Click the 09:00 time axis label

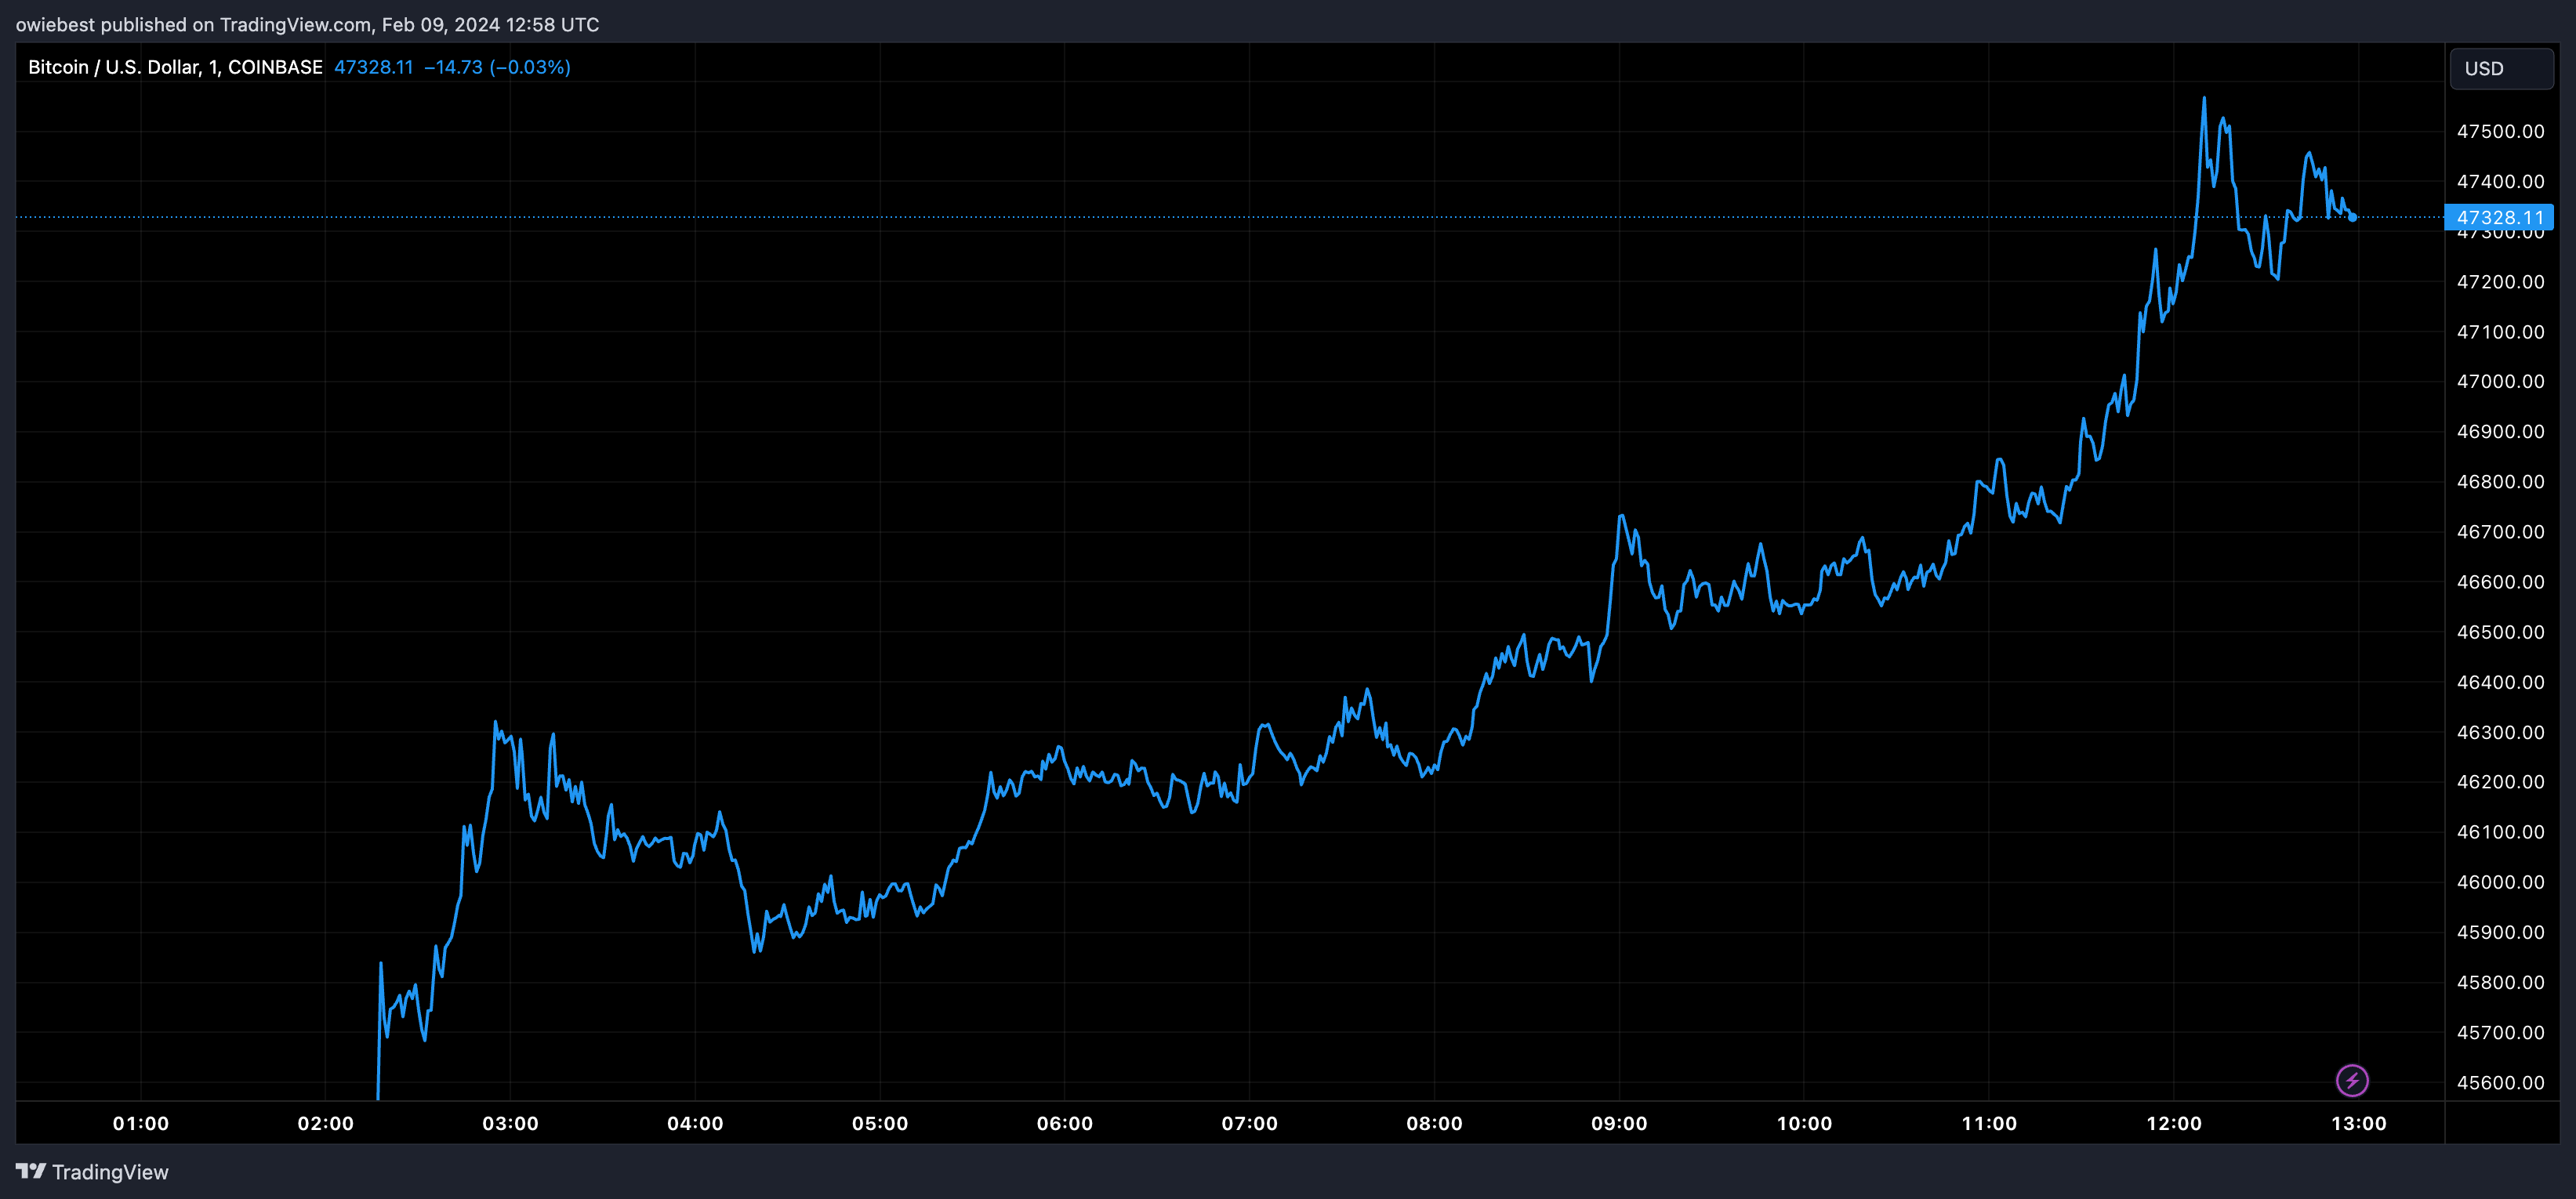click(1619, 1123)
